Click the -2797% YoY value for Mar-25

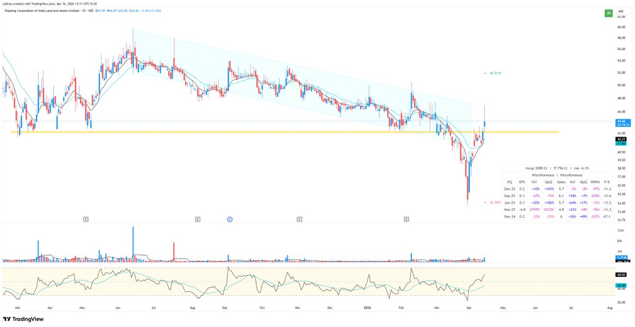pyautogui.click(x=534, y=209)
